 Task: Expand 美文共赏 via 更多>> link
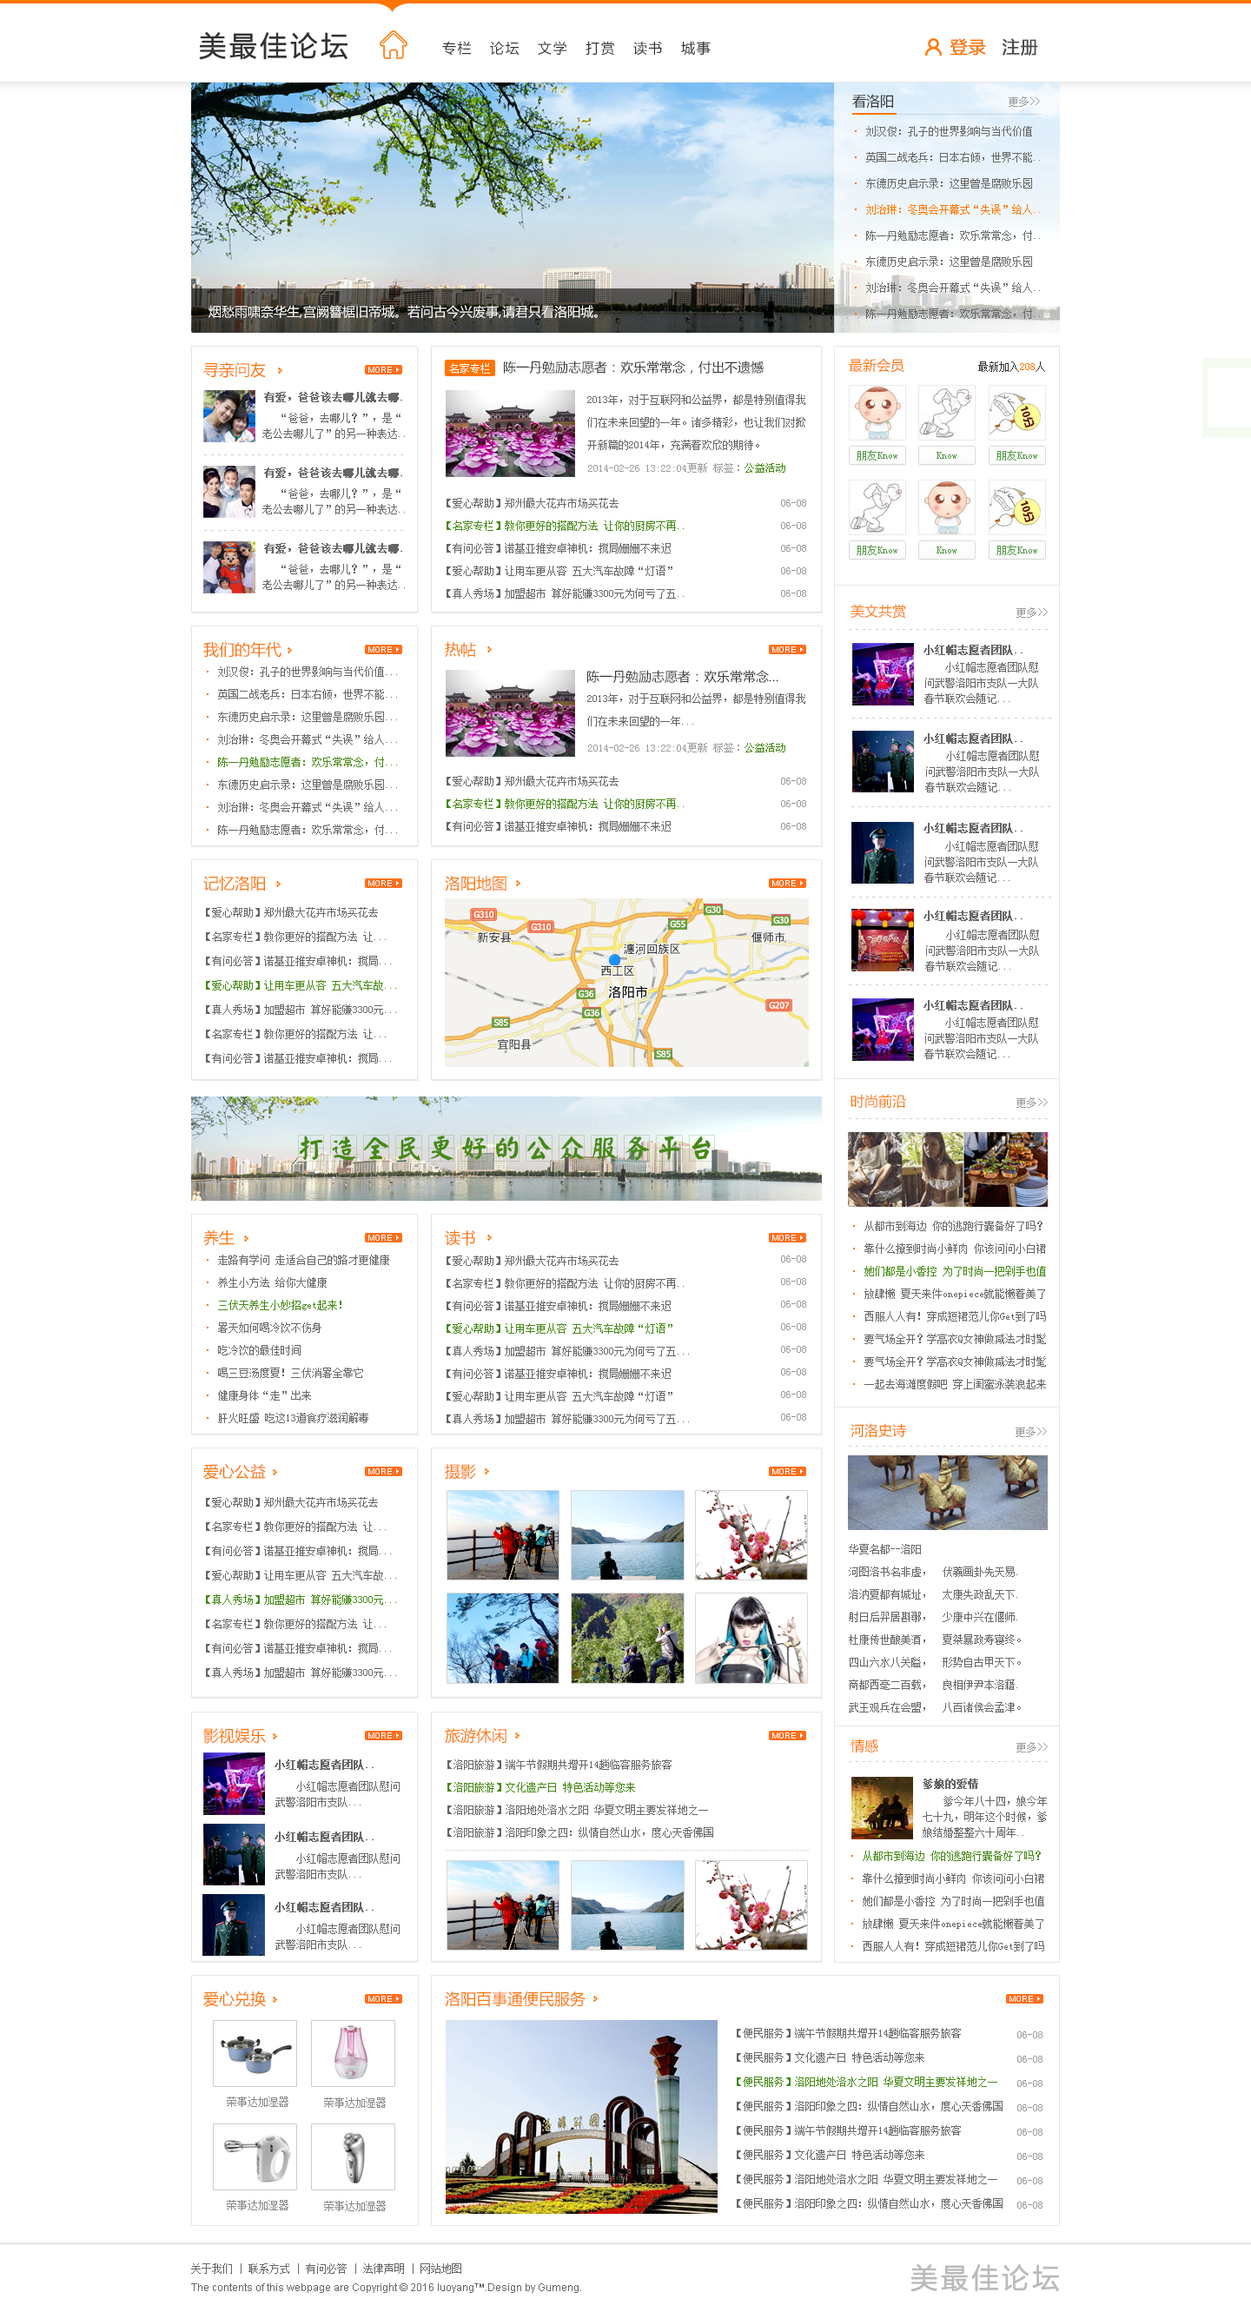pos(1030,613)
